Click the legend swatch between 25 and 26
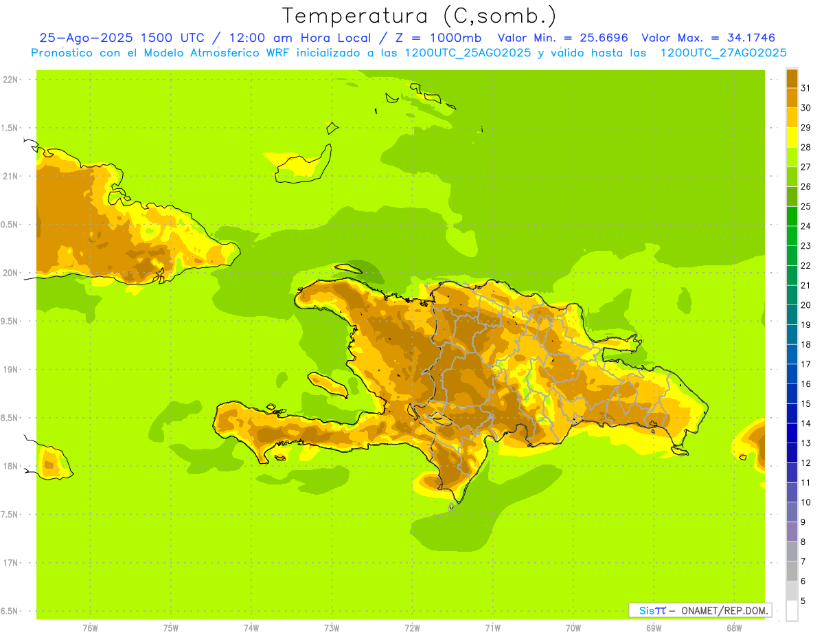The width and height of the screenshot is (824, 637). tap(792, 197)
